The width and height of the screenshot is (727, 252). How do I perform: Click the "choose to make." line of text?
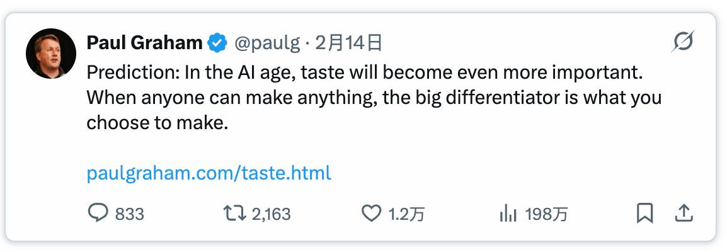[x=156, y=123]
